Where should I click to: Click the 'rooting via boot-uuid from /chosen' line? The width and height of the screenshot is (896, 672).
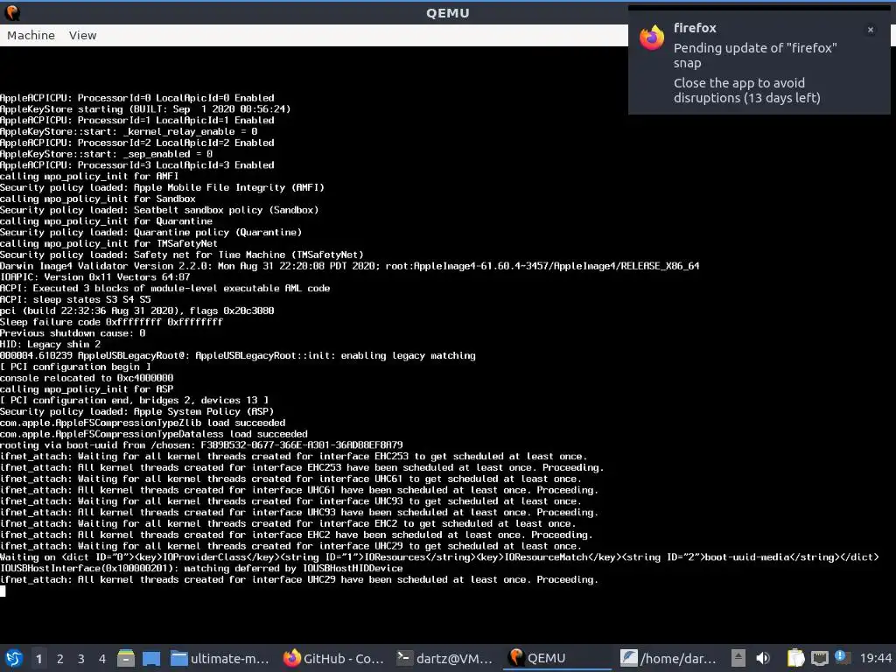(202, 444)
